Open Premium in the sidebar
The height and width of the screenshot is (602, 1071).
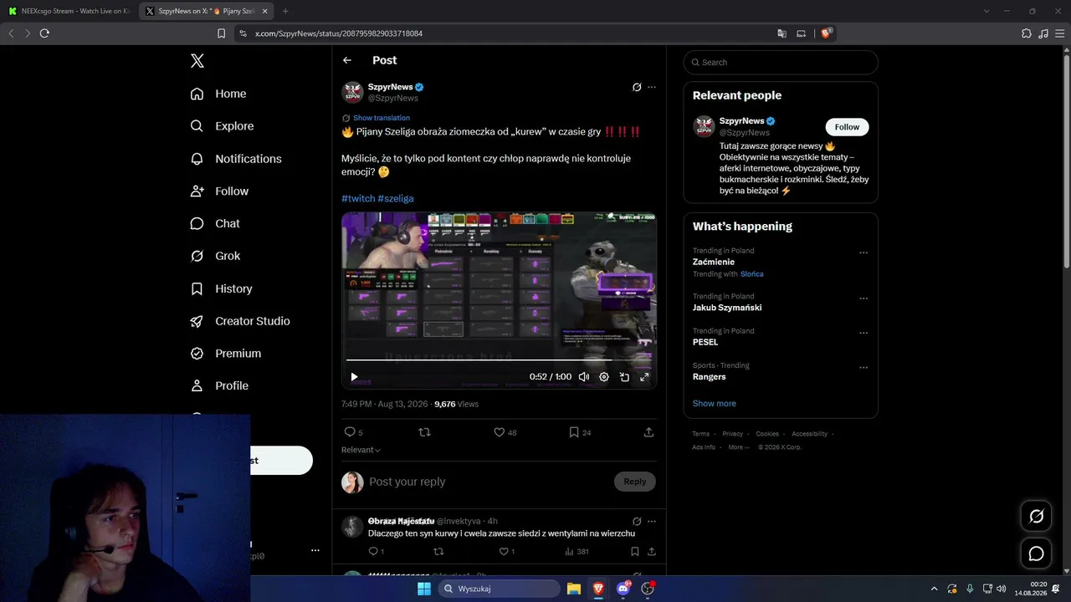click(x=226, y=354)
